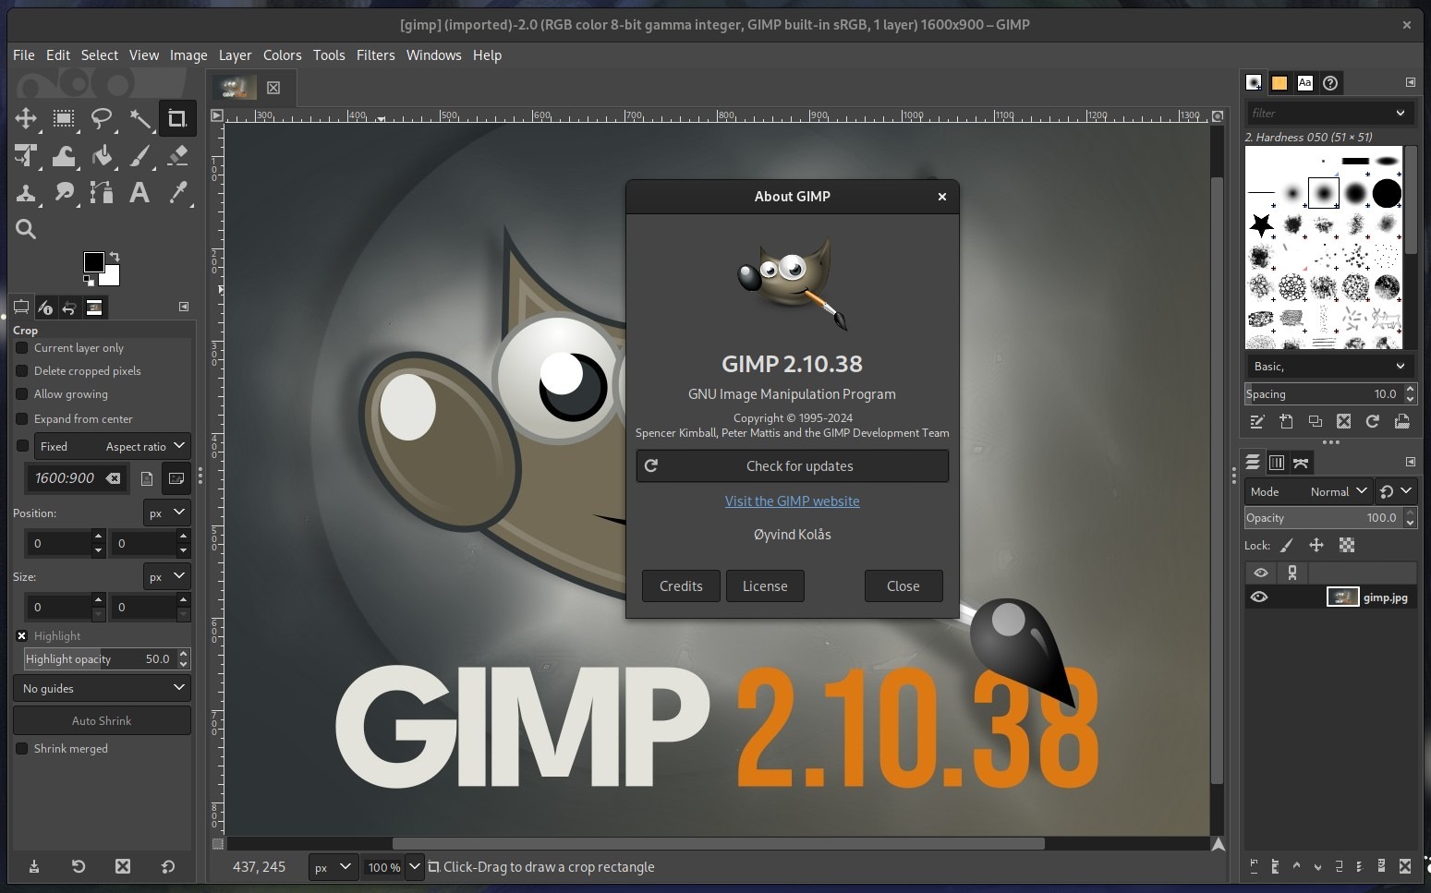Open the Basic brush tag dropdown

pyautogui.click(x=1328, y=367)
